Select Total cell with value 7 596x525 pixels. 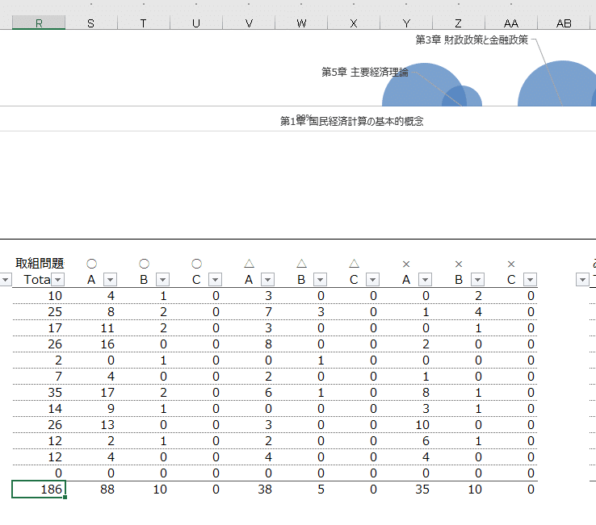39,376
